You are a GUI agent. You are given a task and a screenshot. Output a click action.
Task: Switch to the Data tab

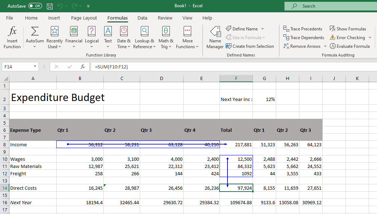142,18
